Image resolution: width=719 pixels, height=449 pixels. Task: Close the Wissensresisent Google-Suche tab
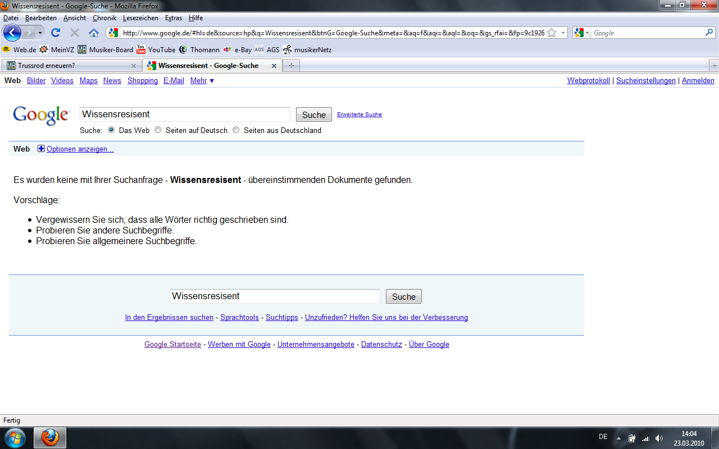[274, 66]
